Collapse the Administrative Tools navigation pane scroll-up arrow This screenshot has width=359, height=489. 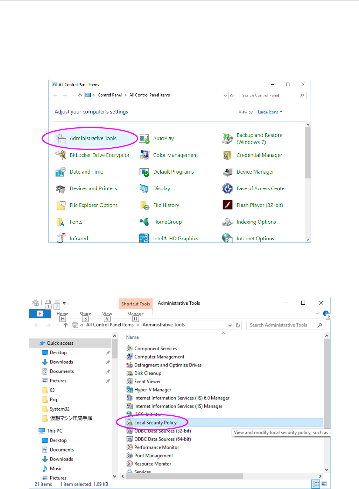tap(114, 336)
